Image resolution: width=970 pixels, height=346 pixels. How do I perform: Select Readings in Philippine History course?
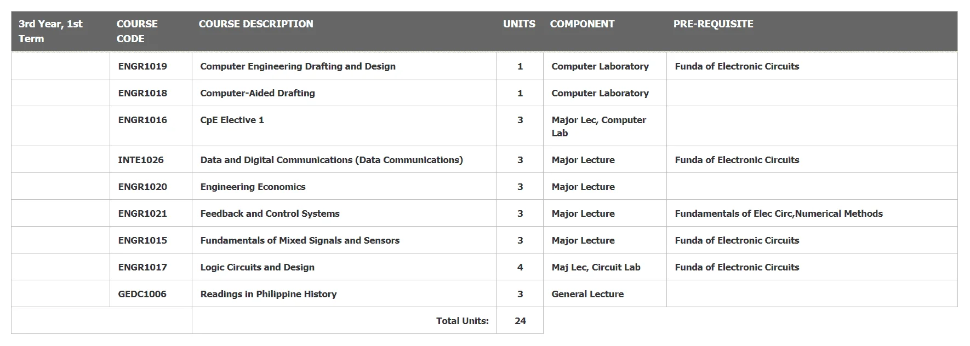click(269, 294)
